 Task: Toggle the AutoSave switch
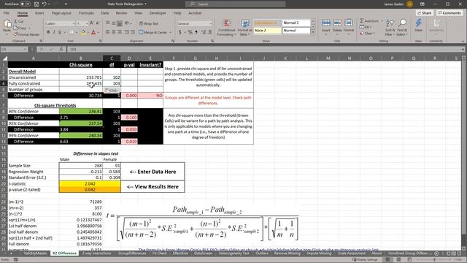pyautogui.click(x=26, y=4)
